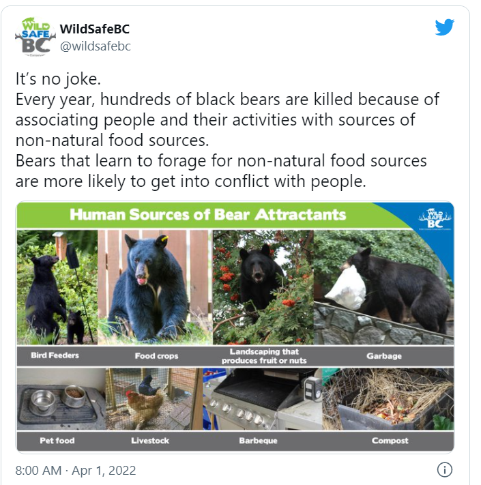Viewport: 481px width, 485px height.
Task: Select the bear carrying garbage bag photo
Action: coord(383,287)
